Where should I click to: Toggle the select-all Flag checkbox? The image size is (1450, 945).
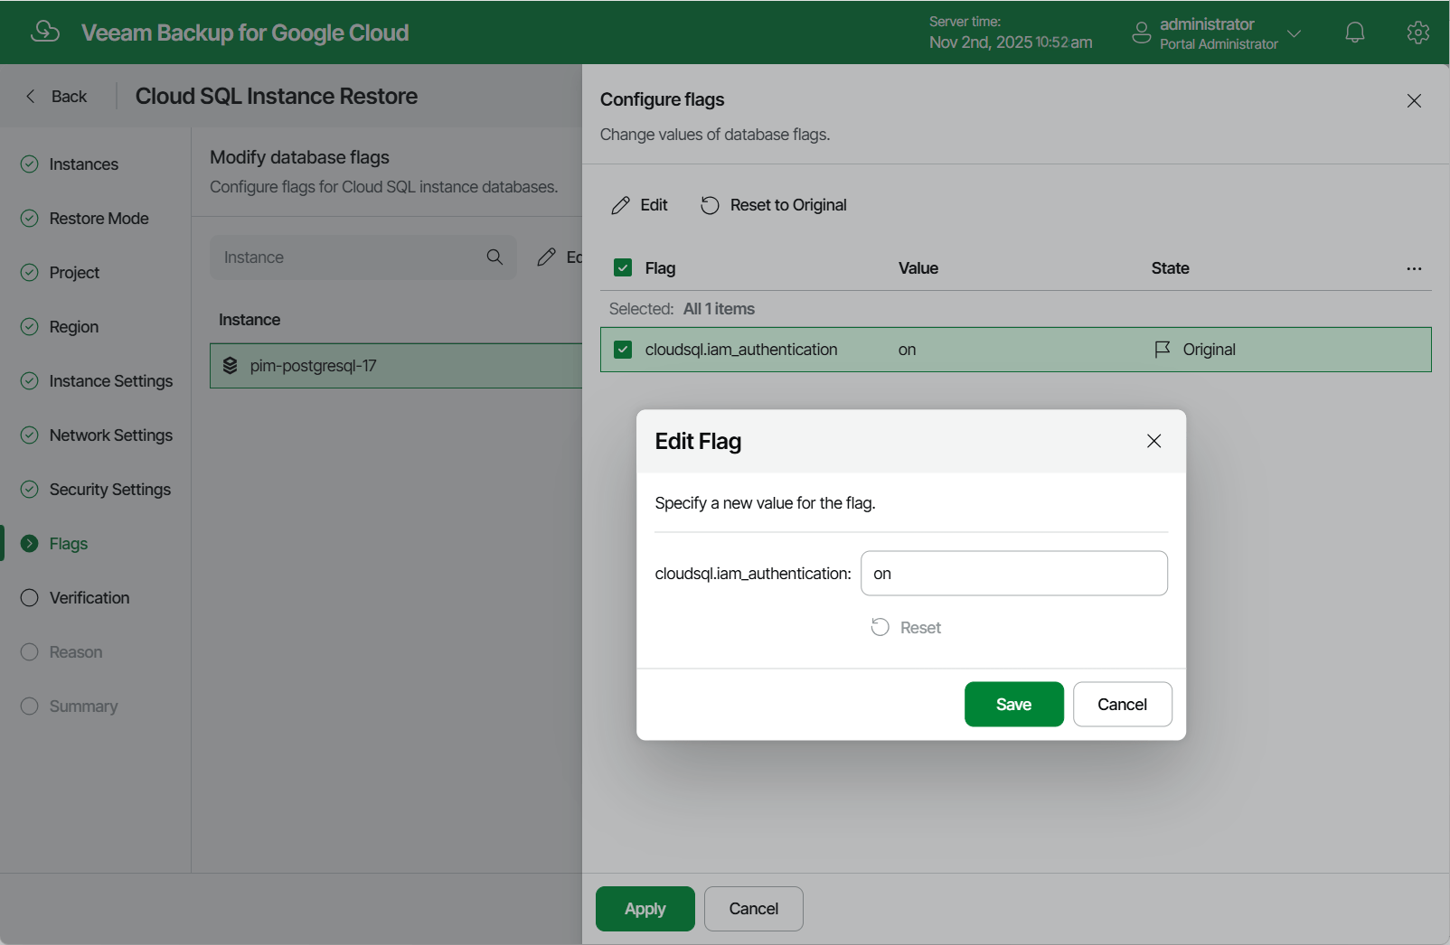(622, 267)
